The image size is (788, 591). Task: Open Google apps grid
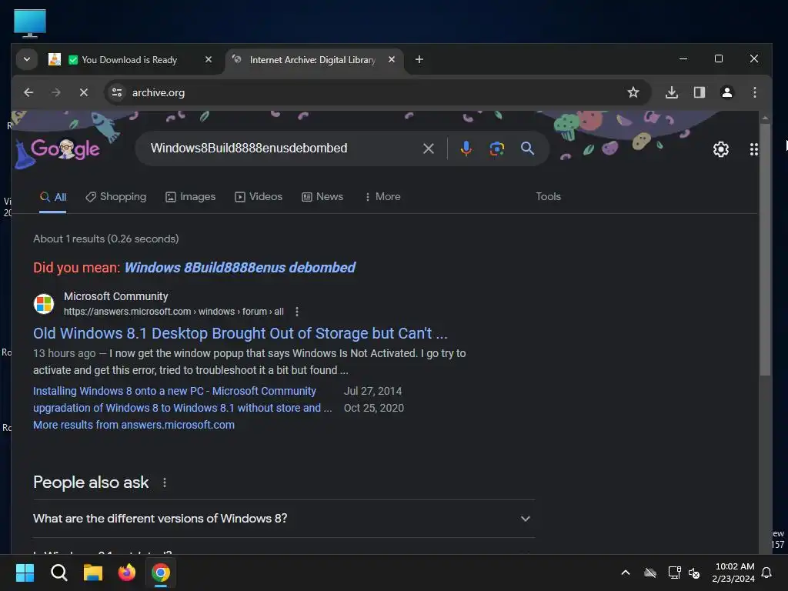(754, 149)
